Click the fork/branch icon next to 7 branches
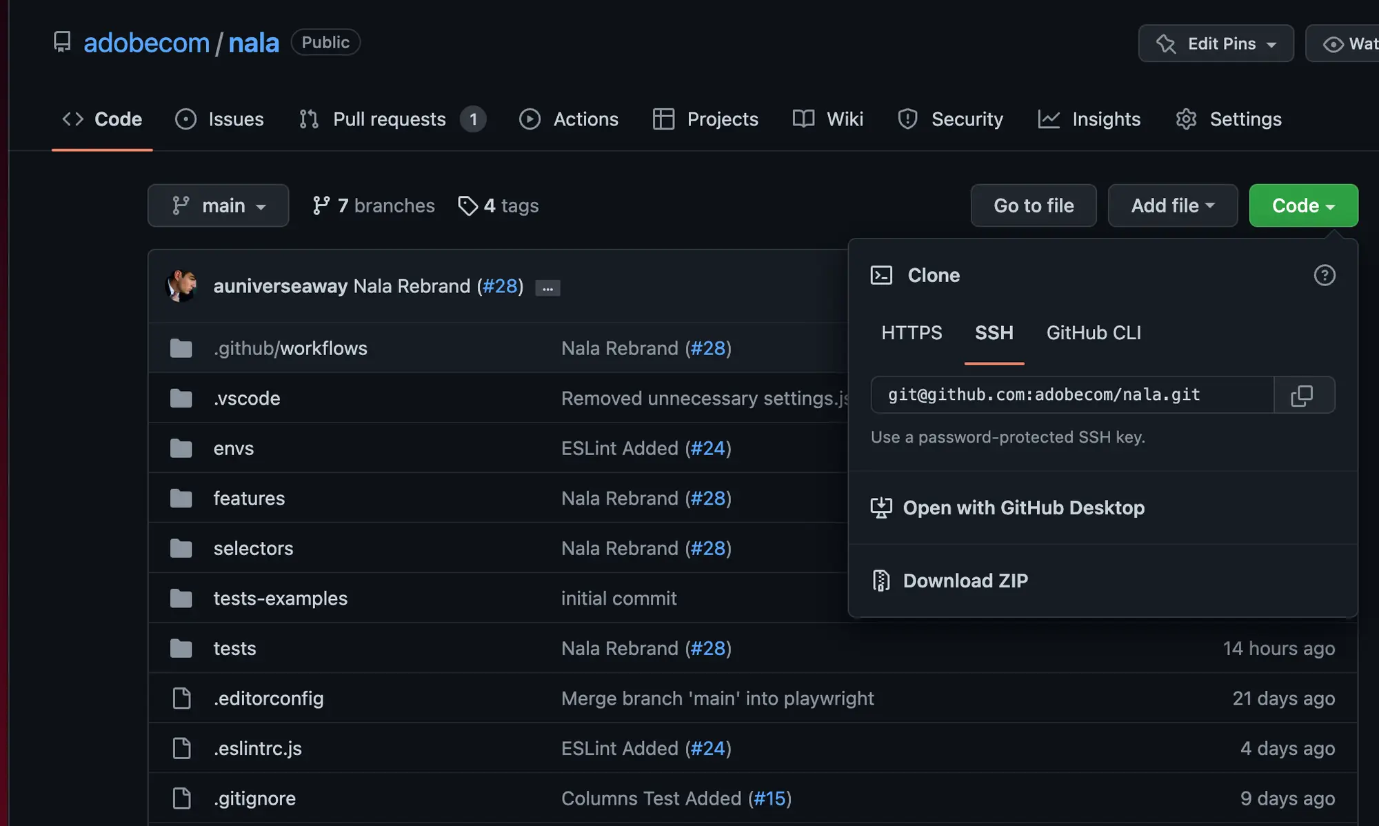Image resolution: width=1379 pixels, height=826 pixels. pyautogui.click(x=319, y=205)
